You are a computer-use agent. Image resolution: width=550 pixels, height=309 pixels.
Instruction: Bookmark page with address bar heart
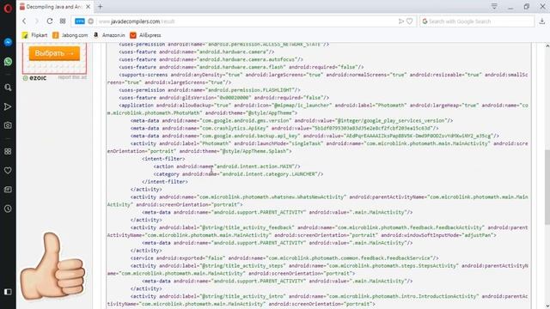click(410, 21)
